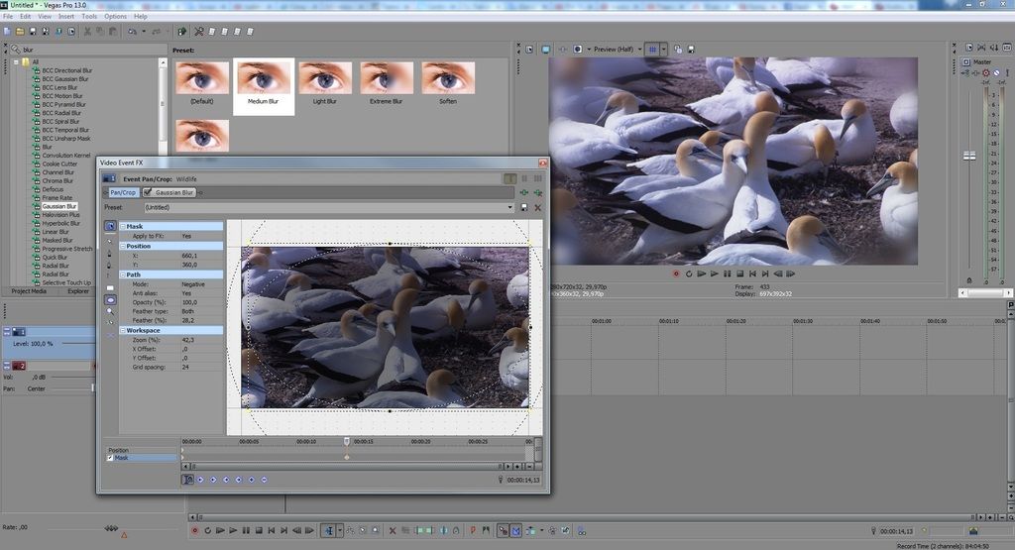Adjust the Master volume fader
Viewport: 1015px width, 550px height.
[x=969, y=156]
